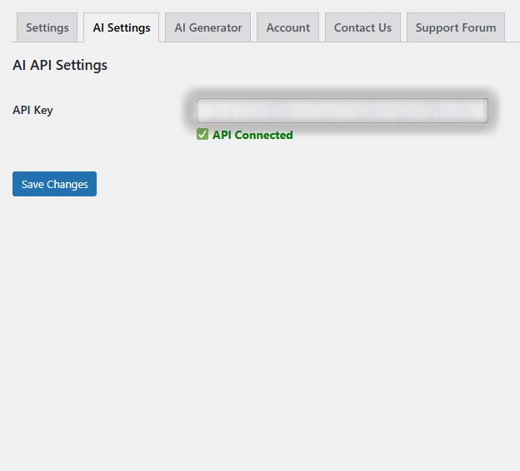Click the Save Changes button
This screenshot has height=471, width=520.
pos(55,184)
